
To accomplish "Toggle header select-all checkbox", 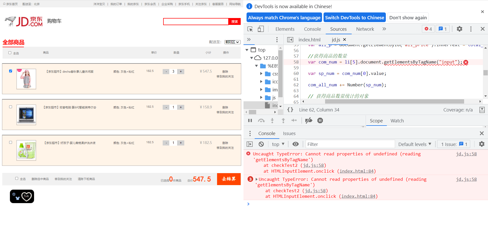I will (10, 53).
